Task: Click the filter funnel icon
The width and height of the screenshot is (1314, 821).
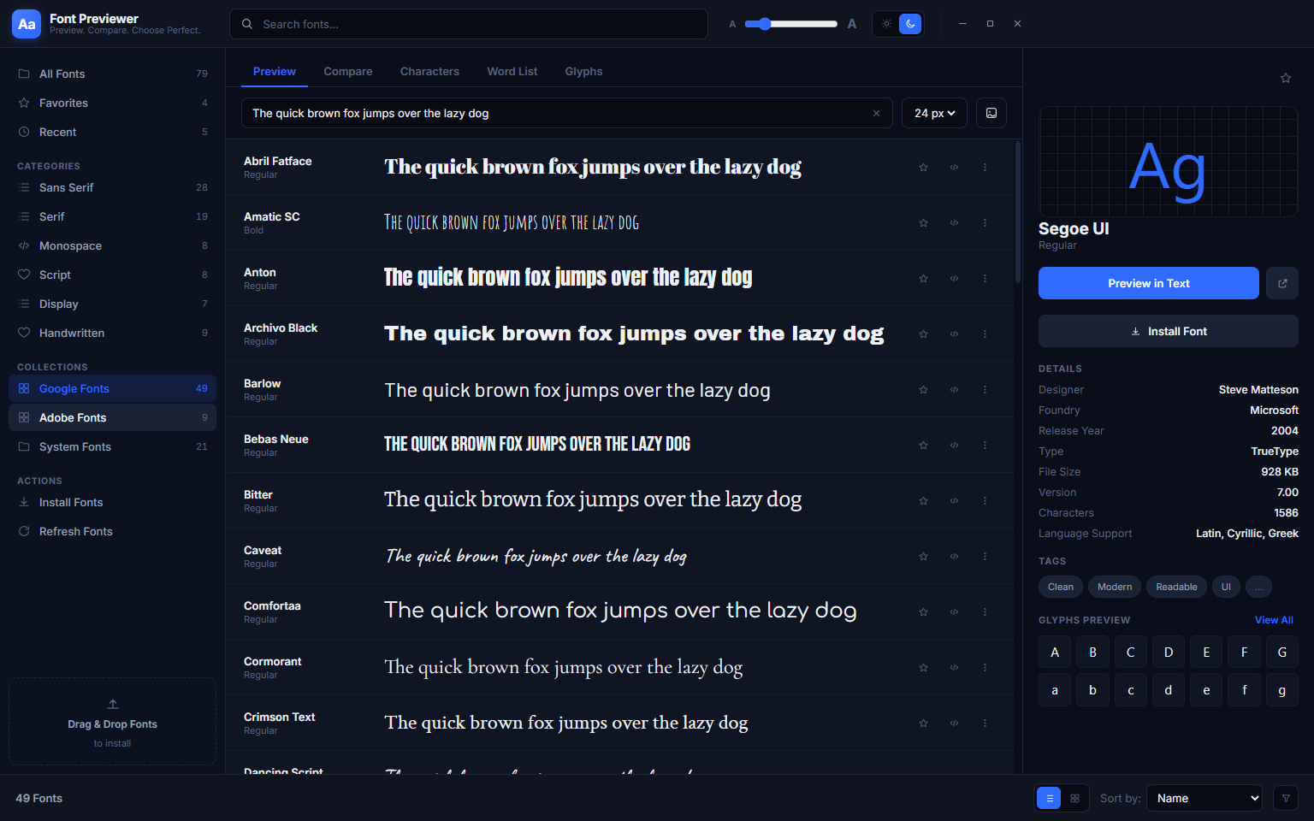Action: pos(1285,798)
